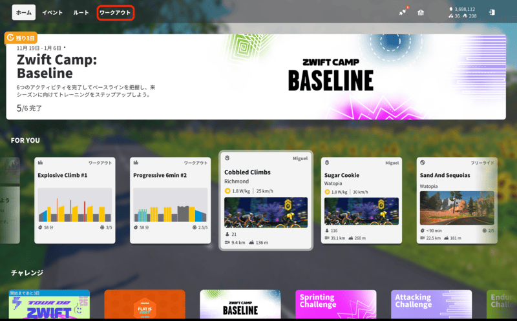The width and height of the screenshot is (517, 321).
Task: Click difficulty 3/5 icon on Explosive Climb #1
Action: coord(102,227)
